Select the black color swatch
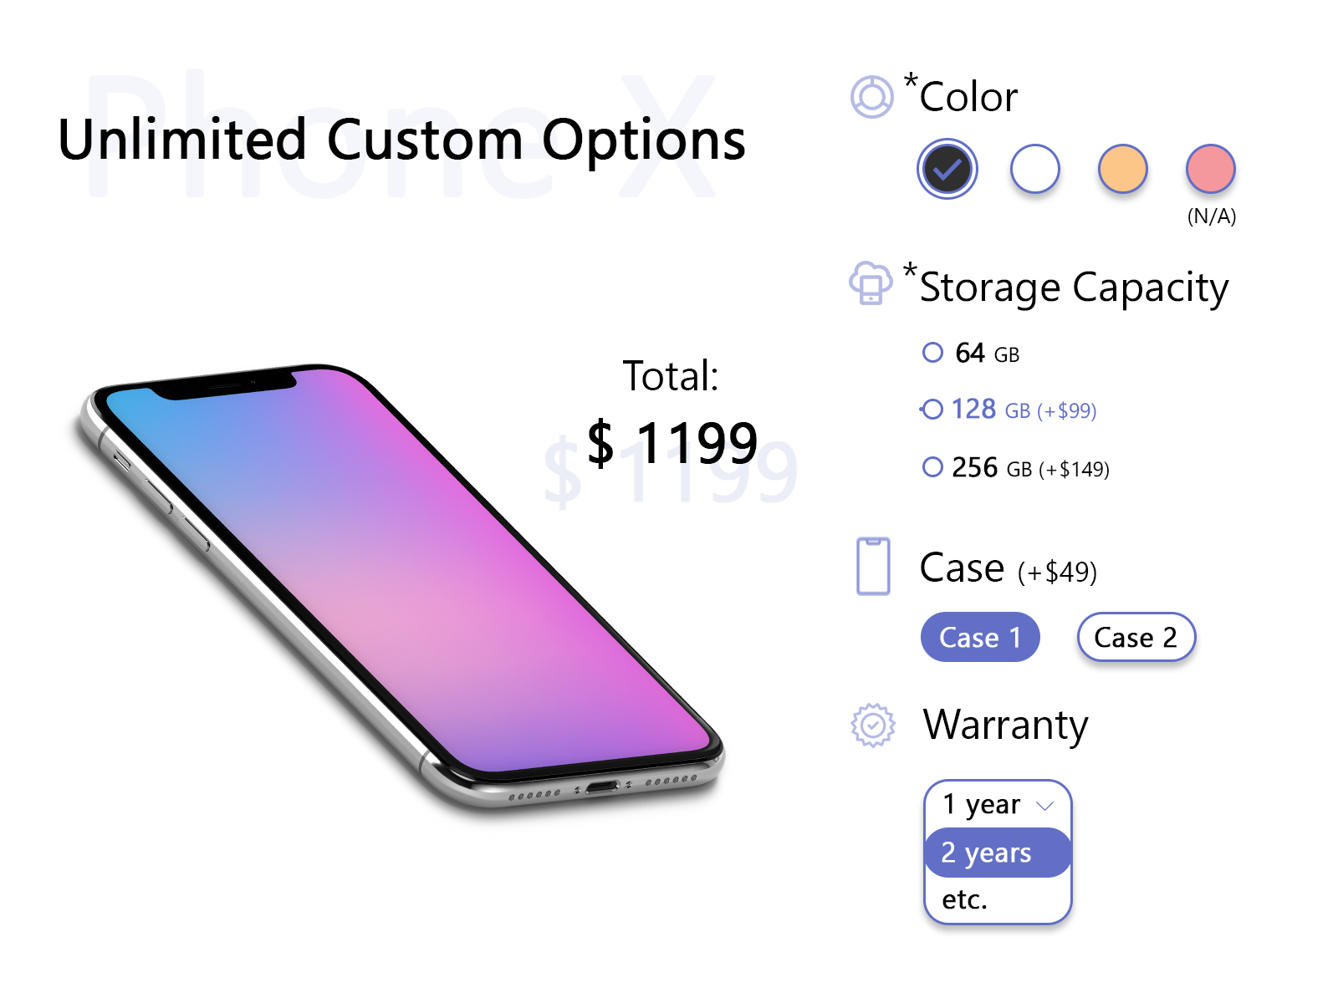Image resolution: width=1338 pixels, height=1003 pixels. point(947,170)
